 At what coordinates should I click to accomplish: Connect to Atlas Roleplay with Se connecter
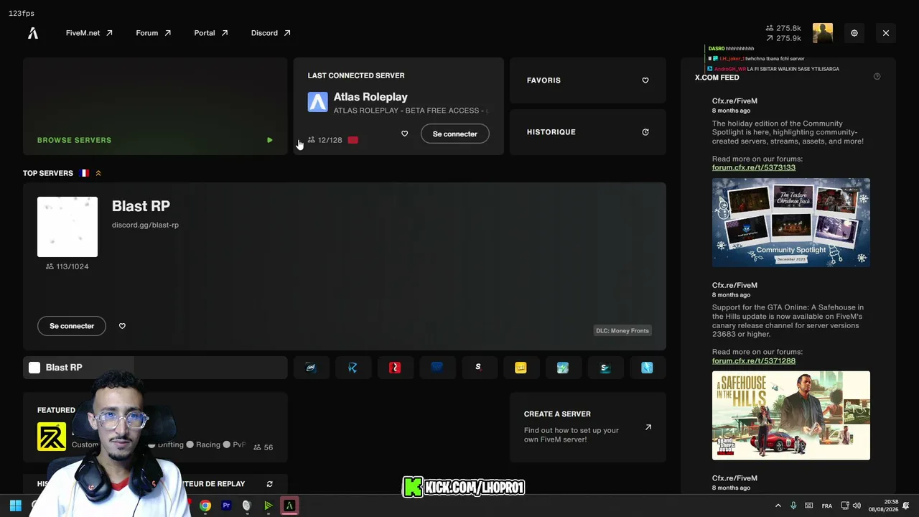coord(455,134)
